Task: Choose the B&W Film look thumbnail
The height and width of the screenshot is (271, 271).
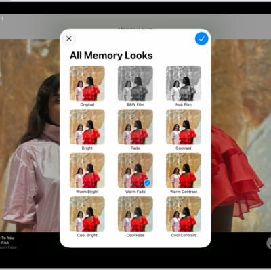Action: pyautogui.click(x=135, y=83)
